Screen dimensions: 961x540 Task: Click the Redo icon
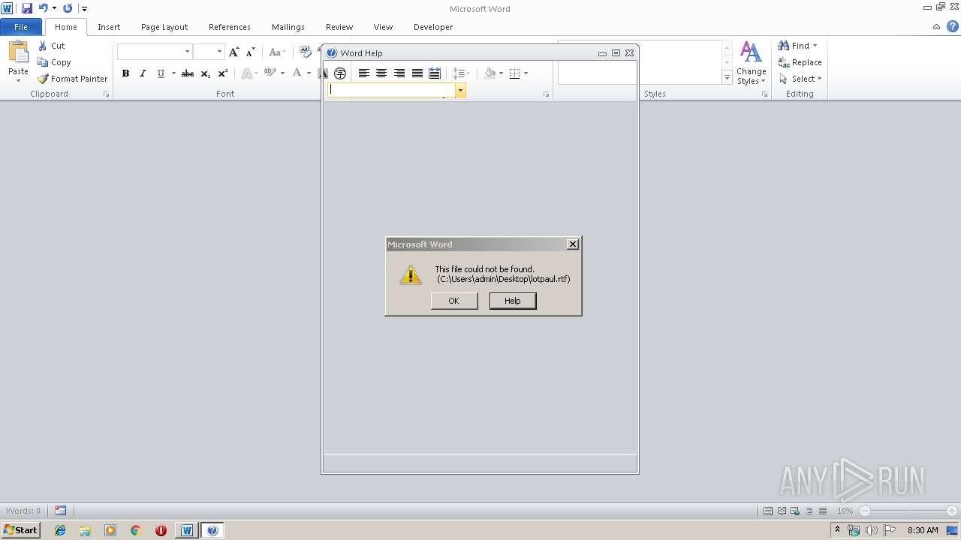tap(68, 8)
